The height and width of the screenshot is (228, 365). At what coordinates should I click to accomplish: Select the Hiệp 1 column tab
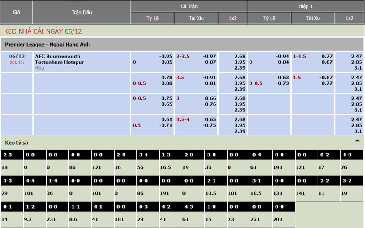pyautogui.click(x=305, y=6)
